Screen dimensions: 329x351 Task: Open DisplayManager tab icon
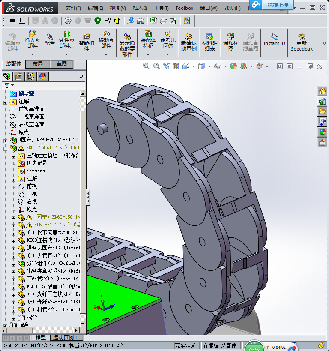click(43, 76)
